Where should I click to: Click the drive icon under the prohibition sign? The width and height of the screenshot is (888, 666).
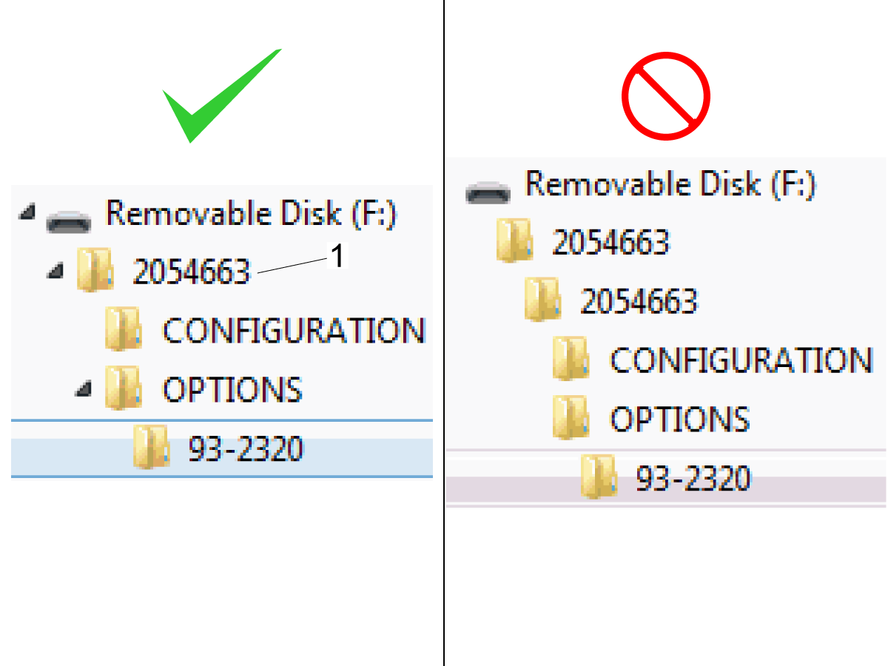488,192
